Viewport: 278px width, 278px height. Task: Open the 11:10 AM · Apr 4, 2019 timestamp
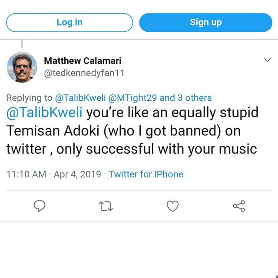[x=54, y=174]
